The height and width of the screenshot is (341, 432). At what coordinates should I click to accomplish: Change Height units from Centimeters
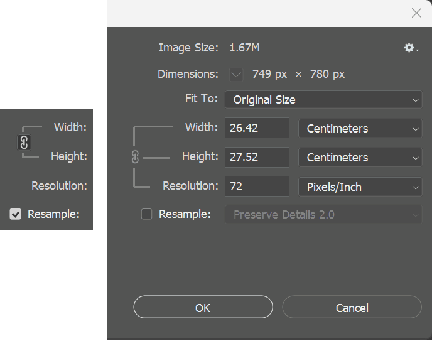(x=360, y=158)
